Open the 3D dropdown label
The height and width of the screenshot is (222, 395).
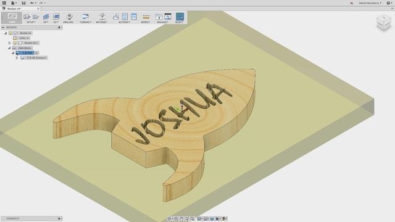pyautogui.click(x=56, y=22)
